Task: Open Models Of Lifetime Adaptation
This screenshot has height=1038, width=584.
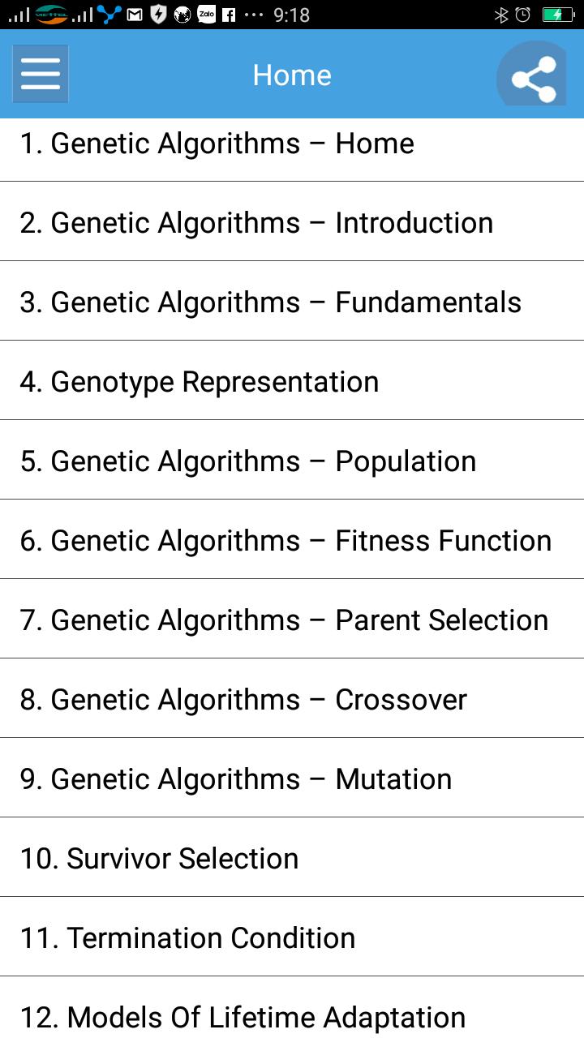Action: (x=292, y=1015)
